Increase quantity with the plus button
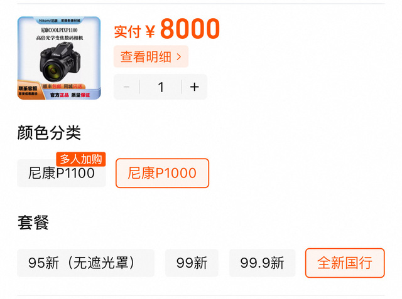This screenshot has height=299, width=402. [x=194, y=87]
